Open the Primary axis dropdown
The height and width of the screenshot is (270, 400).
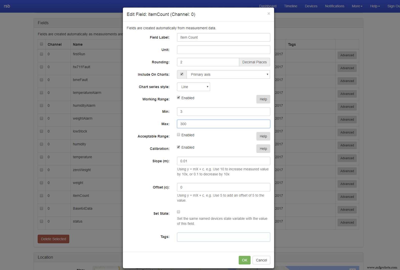click(x=228, y=74)
